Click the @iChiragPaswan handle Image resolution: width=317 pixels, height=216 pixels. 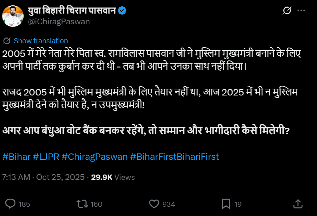(x=59, y=21)
